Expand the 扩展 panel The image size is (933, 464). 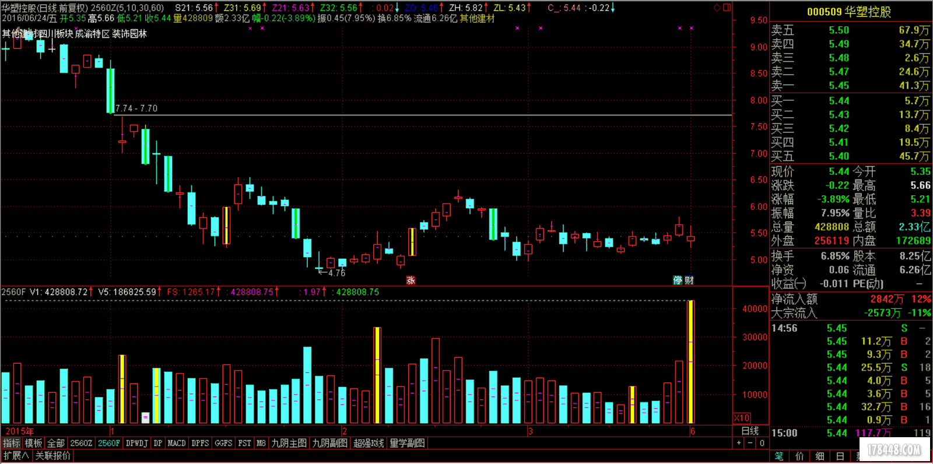(16, 455)
